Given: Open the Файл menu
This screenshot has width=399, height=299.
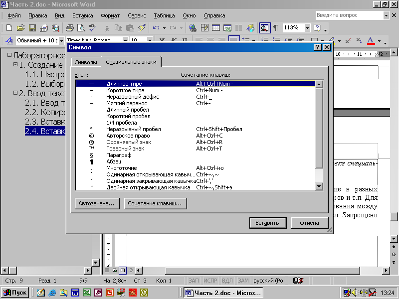Looking at the screenshot, I should (x=14, y=15).
